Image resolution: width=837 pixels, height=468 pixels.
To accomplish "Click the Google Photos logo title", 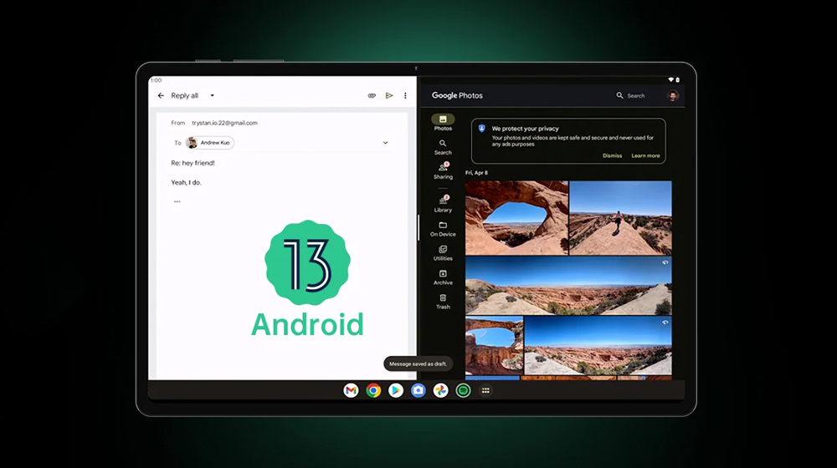I will point(457,95).
